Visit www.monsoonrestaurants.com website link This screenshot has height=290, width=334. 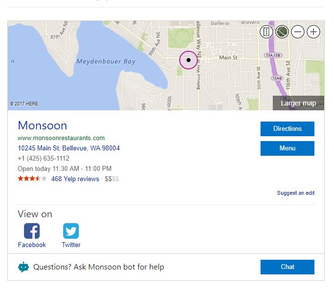point(61,138)
